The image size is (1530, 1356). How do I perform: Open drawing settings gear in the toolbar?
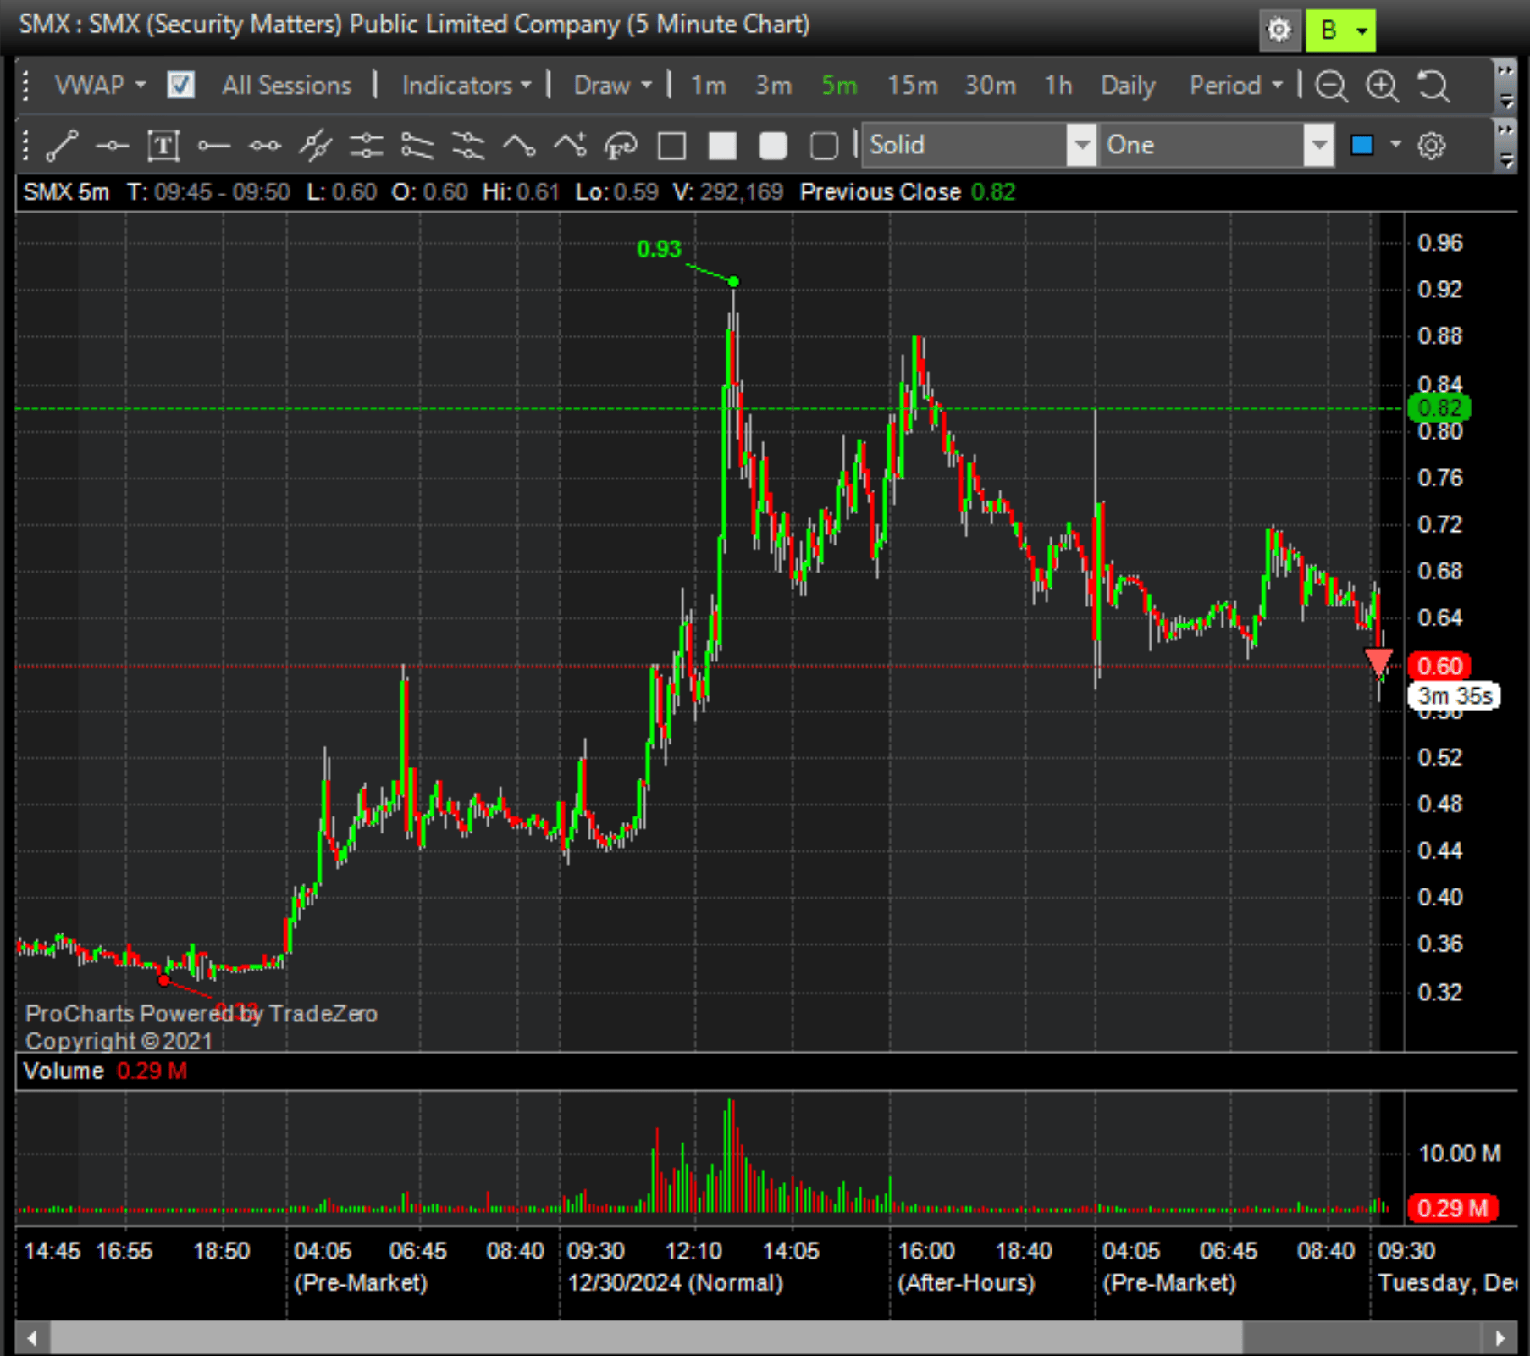pos(1431,146)
